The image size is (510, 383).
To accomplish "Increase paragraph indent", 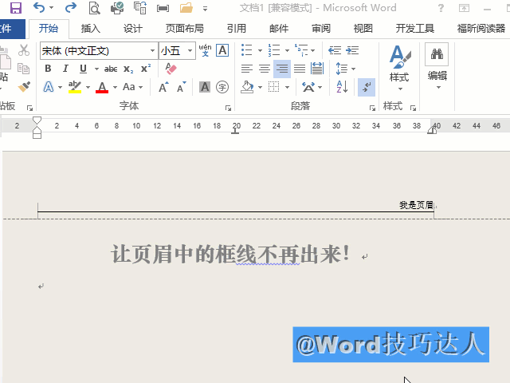I will [x=352, y=50].
